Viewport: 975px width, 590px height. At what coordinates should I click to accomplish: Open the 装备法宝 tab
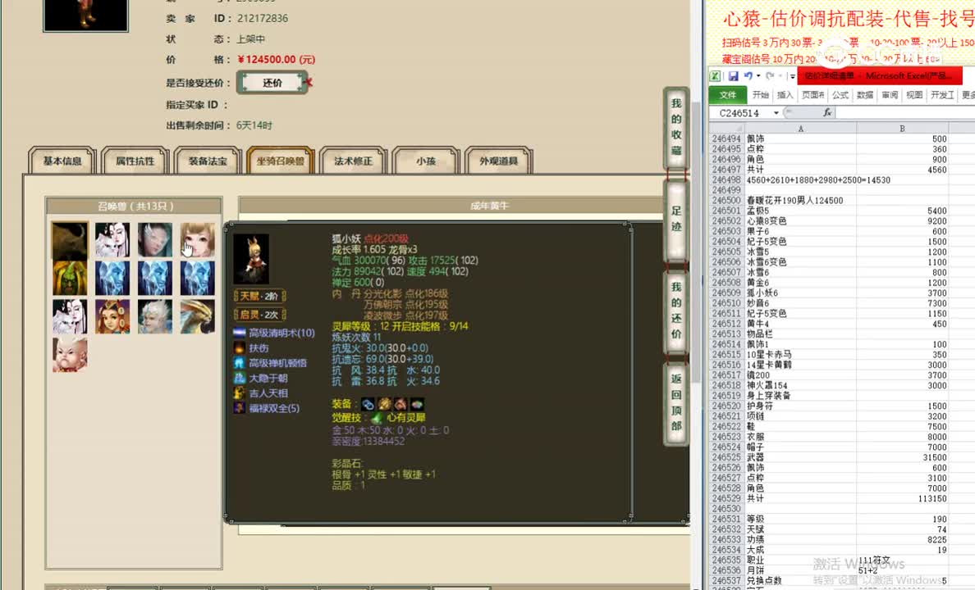208,161
